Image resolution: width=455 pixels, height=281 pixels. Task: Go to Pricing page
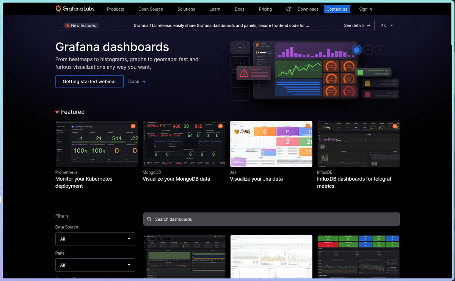pyautogui.click(x=265, y=9)
